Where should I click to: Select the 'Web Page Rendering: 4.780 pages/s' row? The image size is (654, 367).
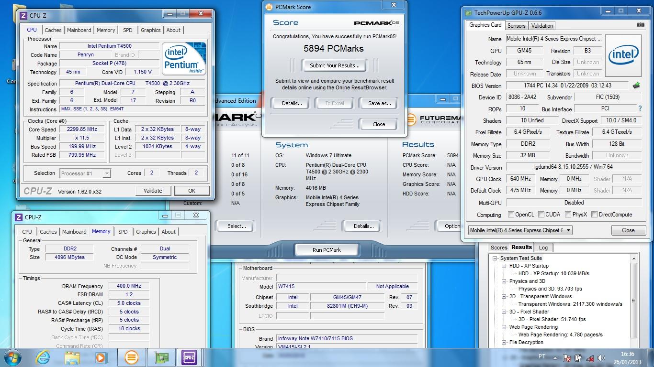(x=560, y=335)
